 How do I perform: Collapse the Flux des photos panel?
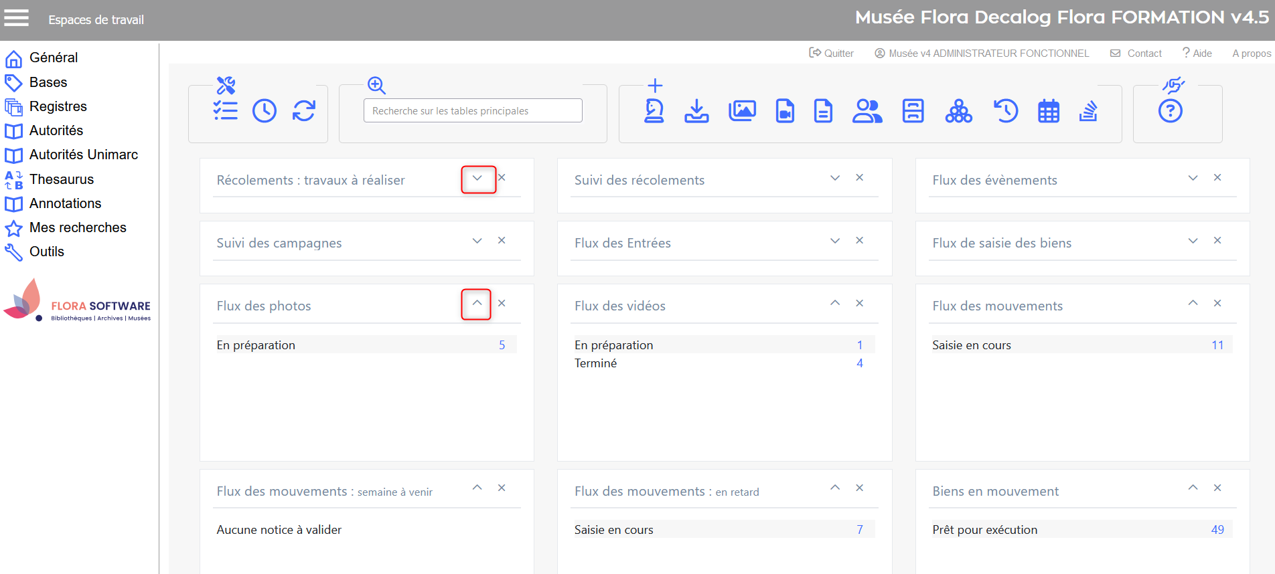477,304
